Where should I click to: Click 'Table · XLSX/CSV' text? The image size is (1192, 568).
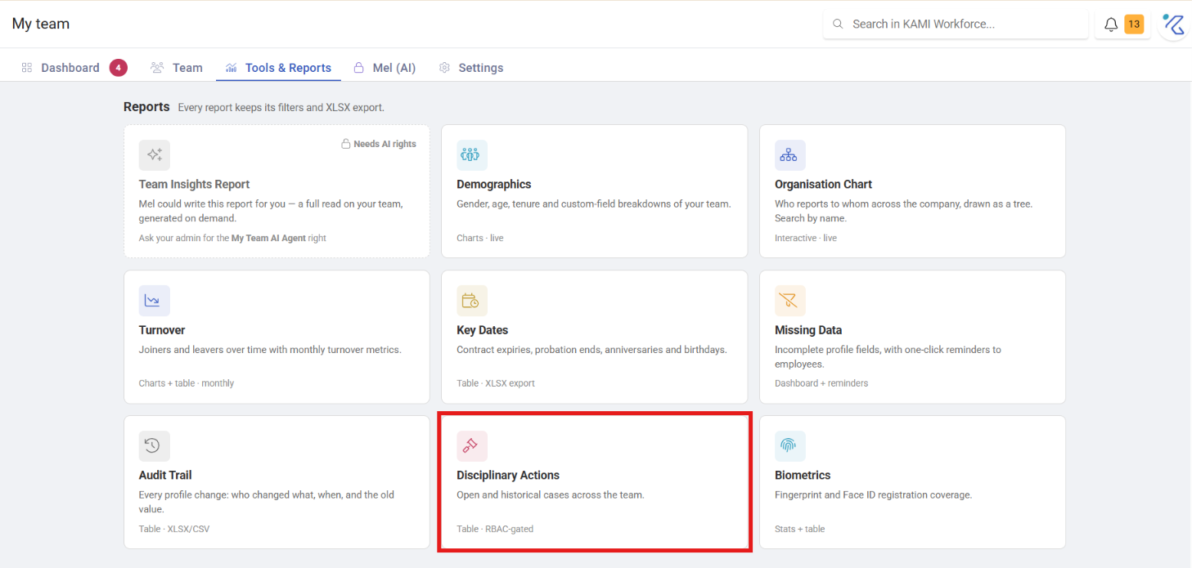pyautogui.click(x=174, y=529)
